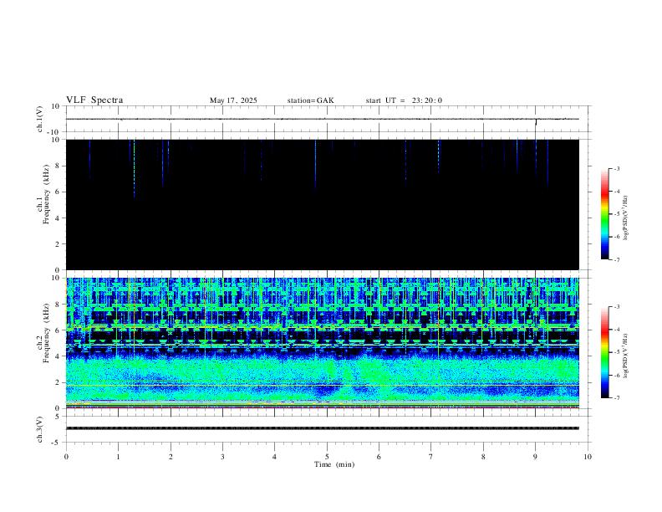Click the 'ch.3(V)' axis label

(x=40, y=429)
